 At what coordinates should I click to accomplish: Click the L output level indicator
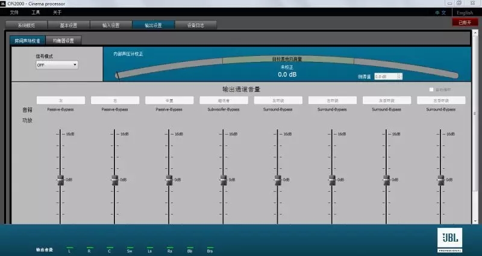coord(69,248)
